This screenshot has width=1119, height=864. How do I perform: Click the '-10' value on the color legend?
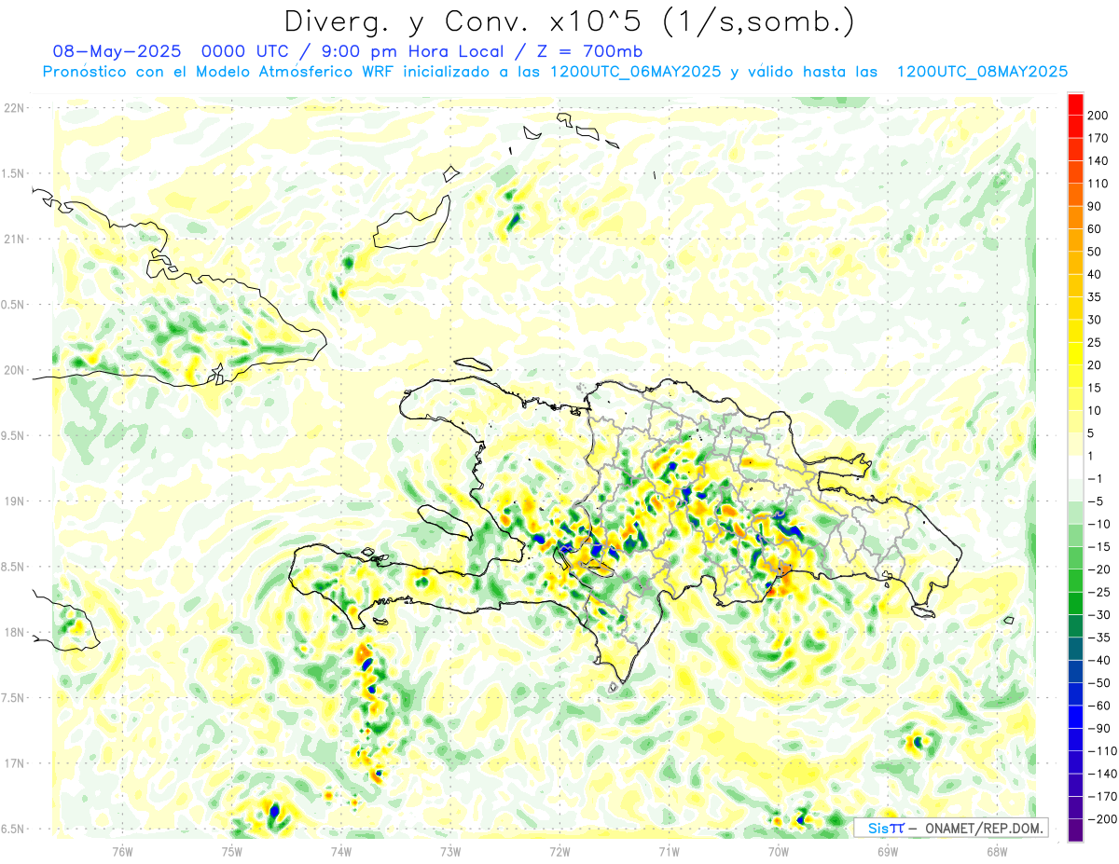click(x=1098, y=524)
